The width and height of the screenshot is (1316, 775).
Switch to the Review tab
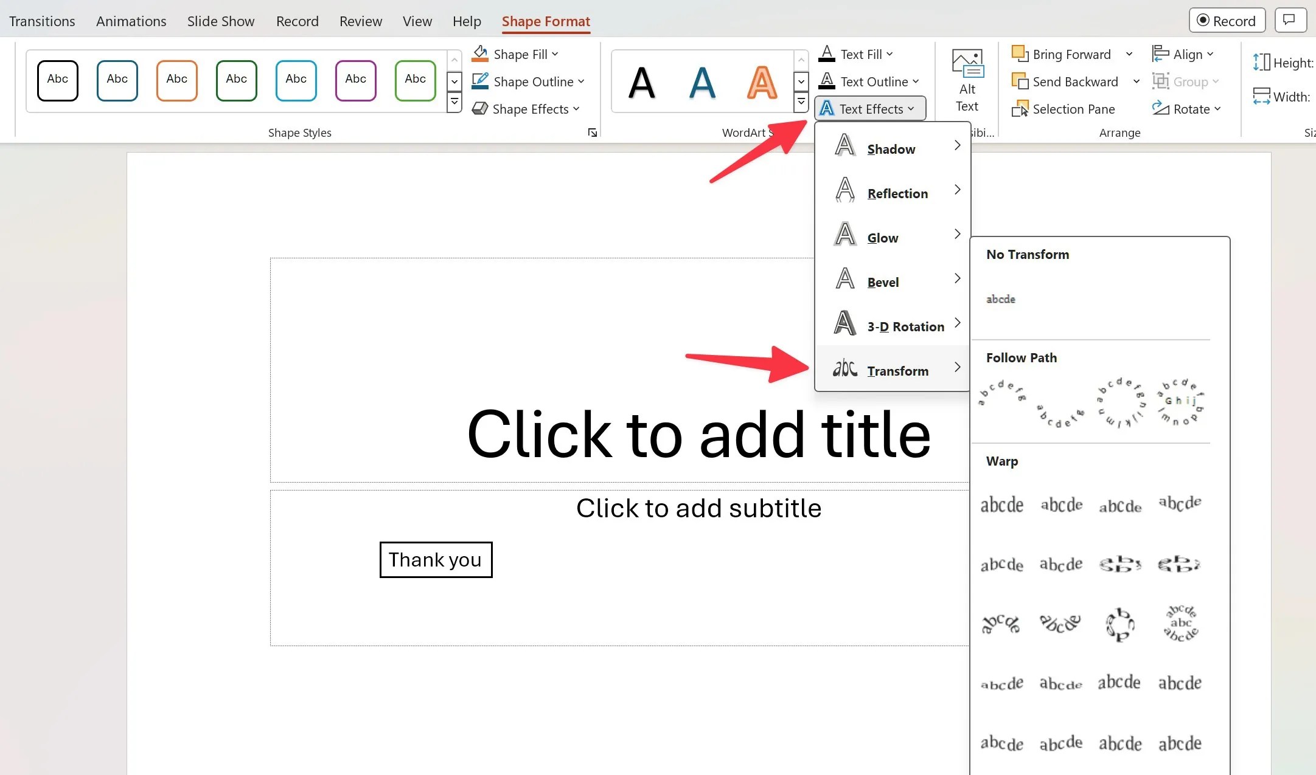tap(360, 21)
